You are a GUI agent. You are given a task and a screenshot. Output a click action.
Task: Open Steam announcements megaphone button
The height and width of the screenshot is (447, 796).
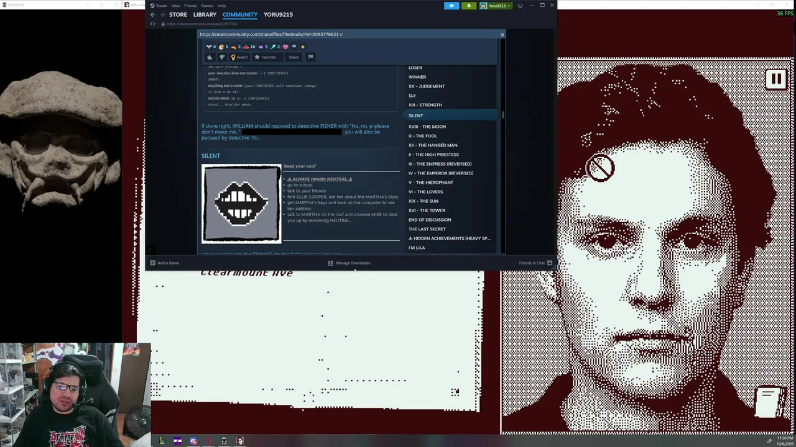(x=451, y=6)
